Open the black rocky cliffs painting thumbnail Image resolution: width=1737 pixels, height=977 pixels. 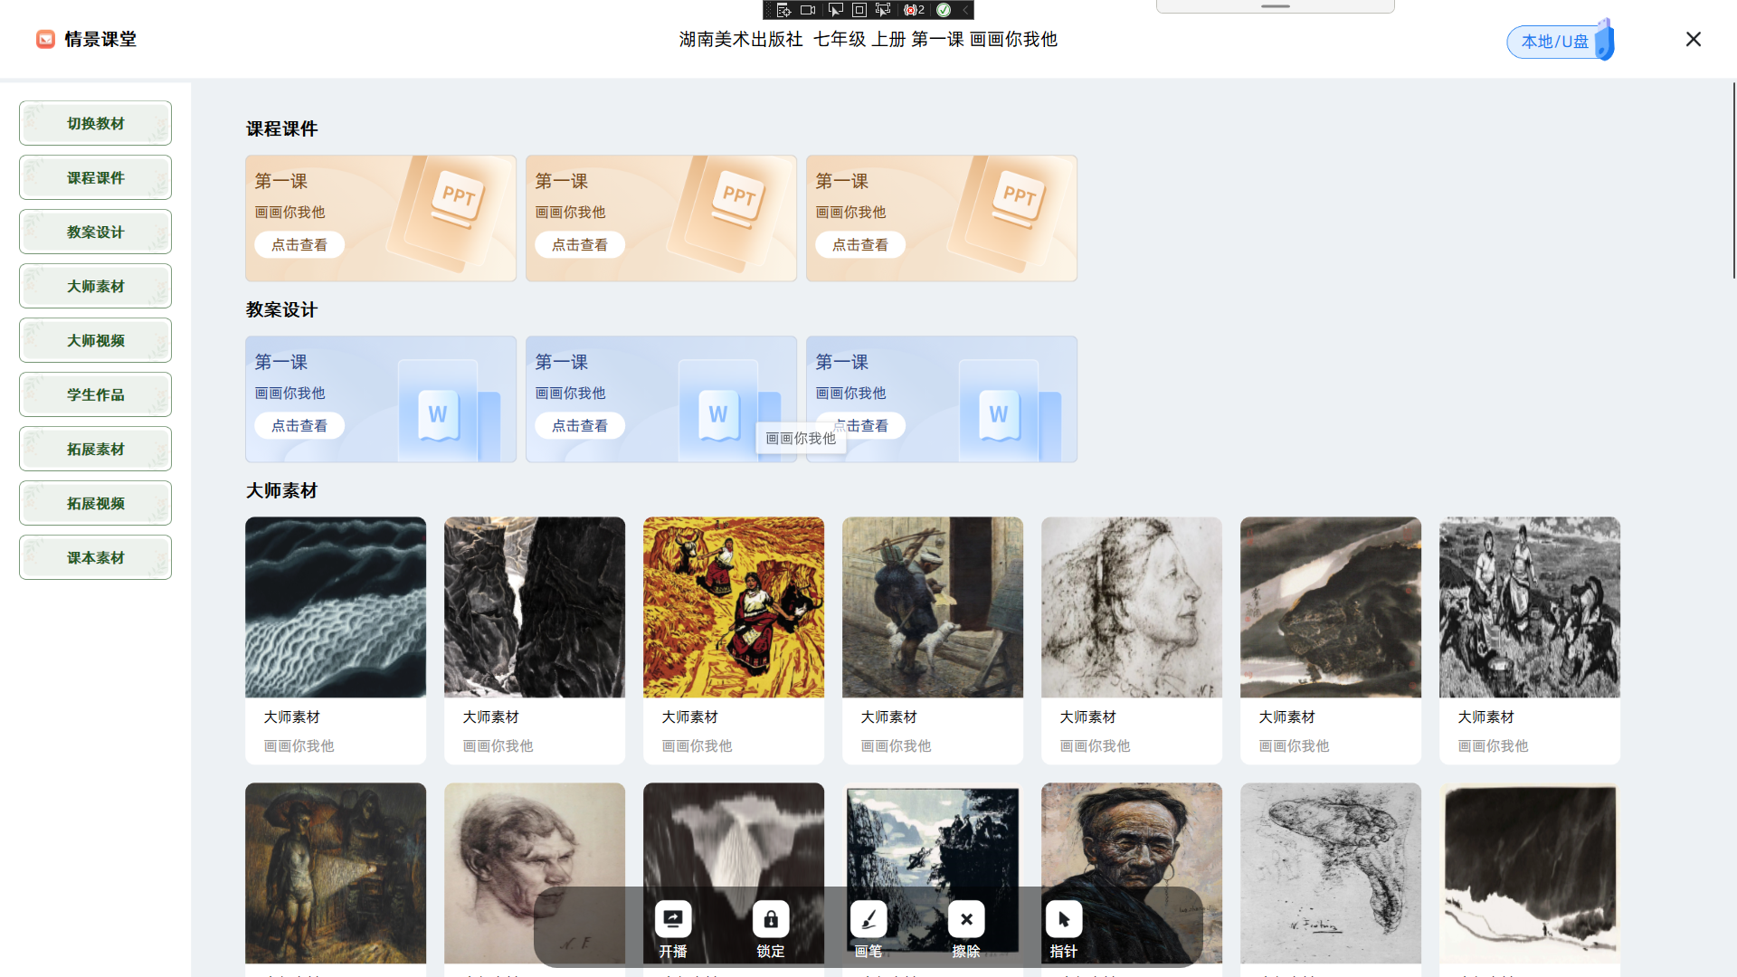(x=535, y=607)
